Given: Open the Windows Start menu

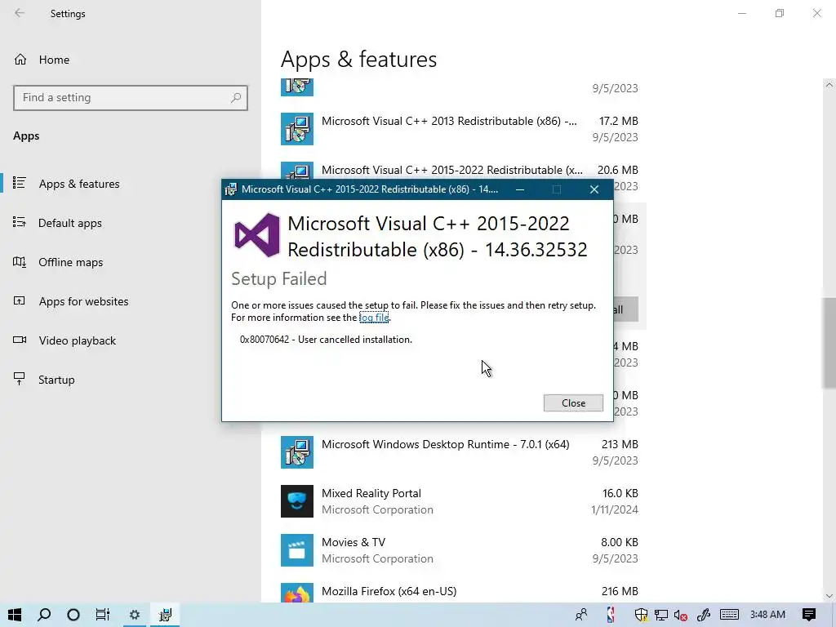Looking at the screenshot, I should tap(15, 615).
